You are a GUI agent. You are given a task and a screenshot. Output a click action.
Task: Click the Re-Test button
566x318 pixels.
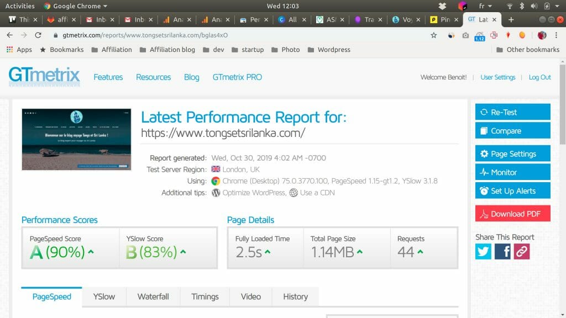pos(512,112)
